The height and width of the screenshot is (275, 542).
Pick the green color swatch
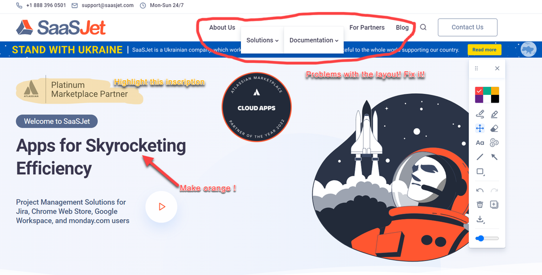point(487,91)
